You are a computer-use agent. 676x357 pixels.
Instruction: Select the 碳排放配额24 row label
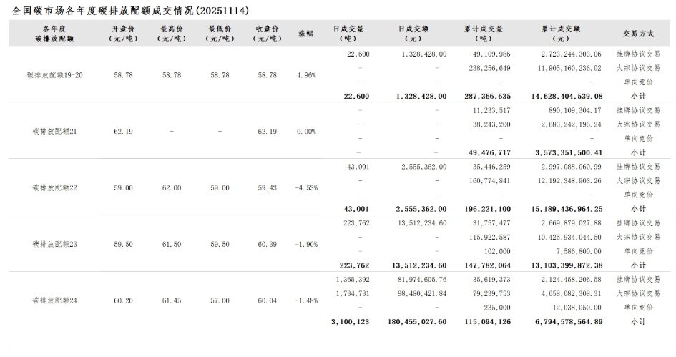(54, 300)
